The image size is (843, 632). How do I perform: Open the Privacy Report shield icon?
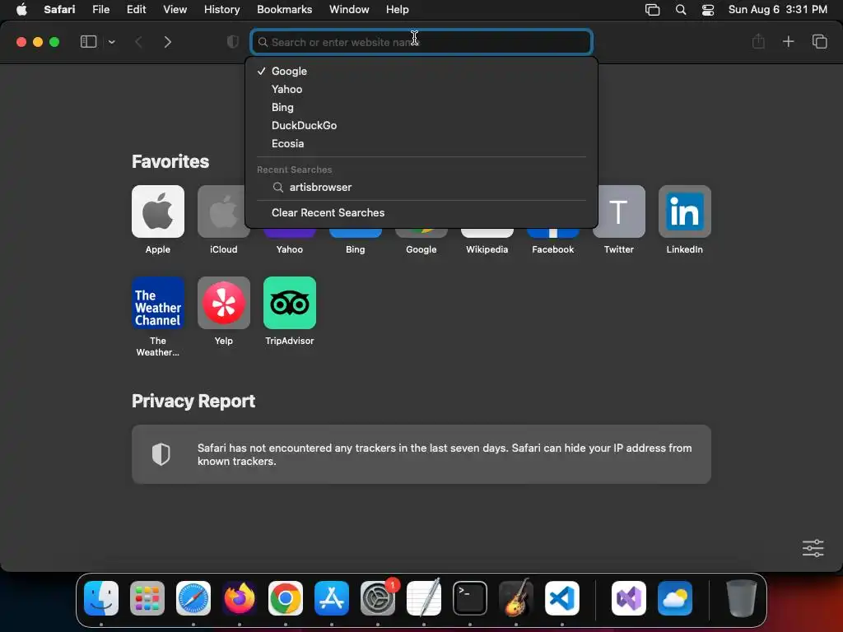pos(161,454)
